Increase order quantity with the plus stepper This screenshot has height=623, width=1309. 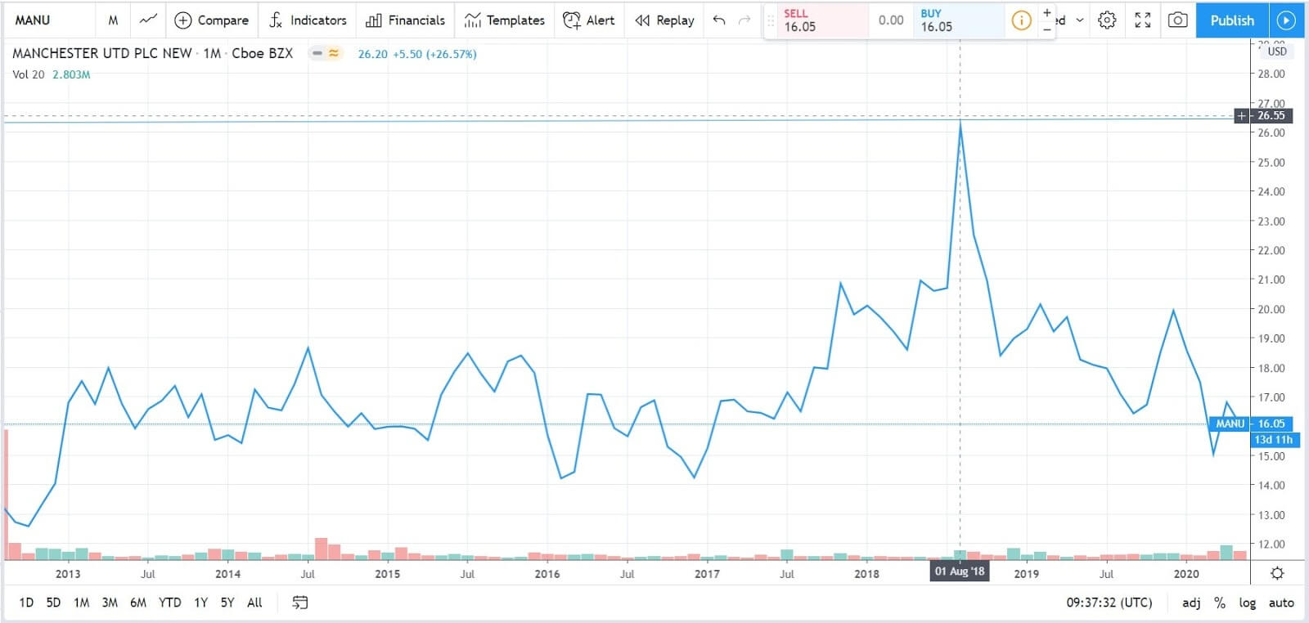coord(1047,12)
